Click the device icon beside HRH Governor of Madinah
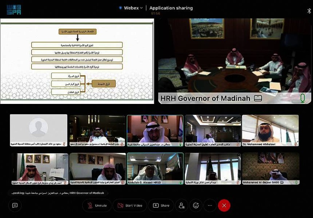 coord(258,98)
